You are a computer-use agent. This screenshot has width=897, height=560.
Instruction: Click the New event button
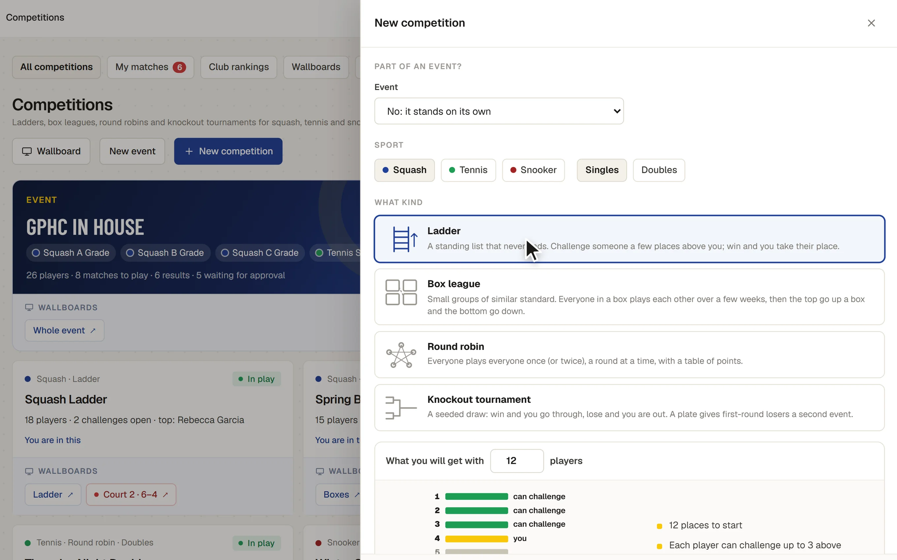pyautogui.click(x=132, y=152)
